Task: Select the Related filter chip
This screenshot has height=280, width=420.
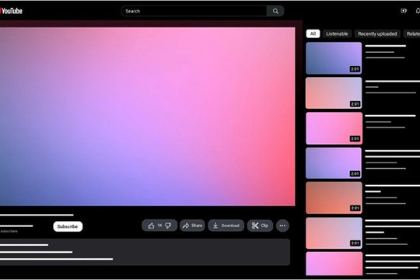Action: point(412,33)
